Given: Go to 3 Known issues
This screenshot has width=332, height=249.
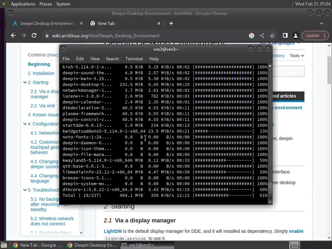Looking at the screenshot, I should (x=43, y=115).
